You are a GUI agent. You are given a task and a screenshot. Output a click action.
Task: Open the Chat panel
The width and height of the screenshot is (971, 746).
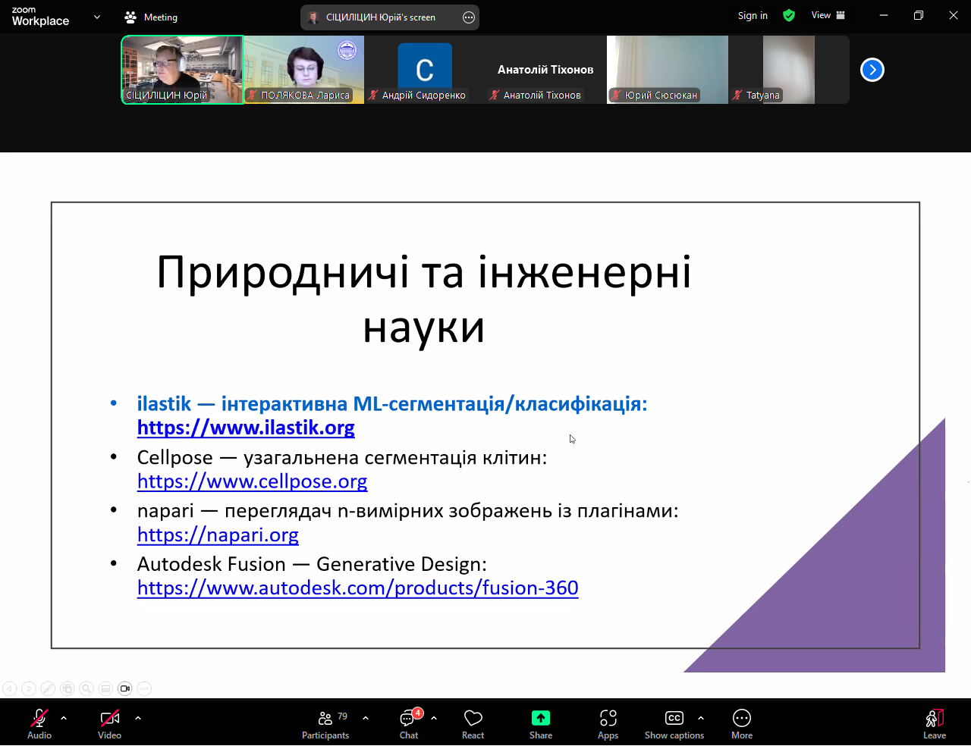[409, 724]
